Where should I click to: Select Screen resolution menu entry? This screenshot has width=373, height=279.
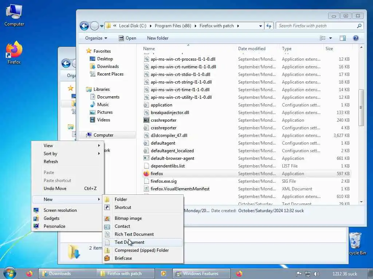tap(68, 210)
